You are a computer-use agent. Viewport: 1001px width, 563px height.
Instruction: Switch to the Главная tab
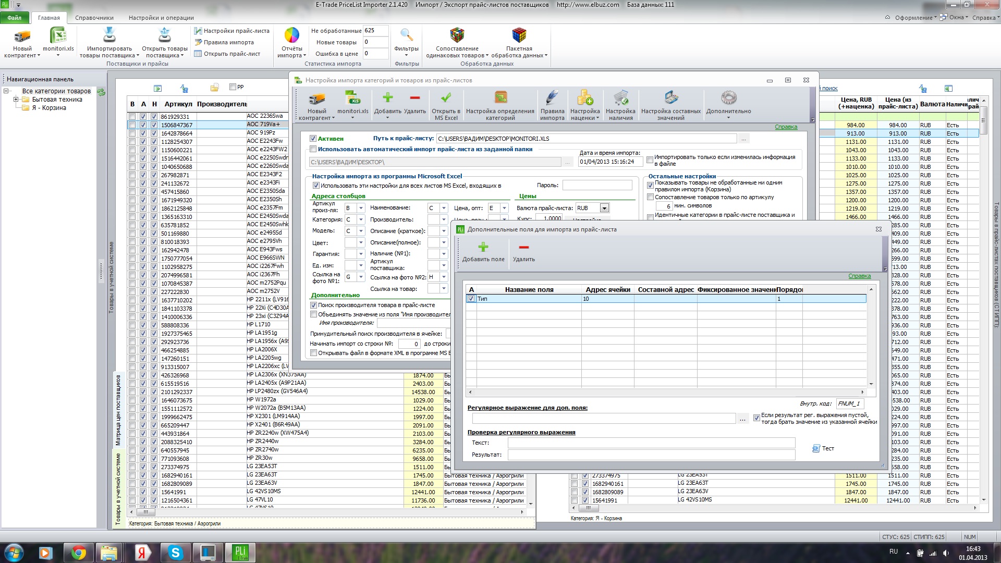[x=49, y=18]
